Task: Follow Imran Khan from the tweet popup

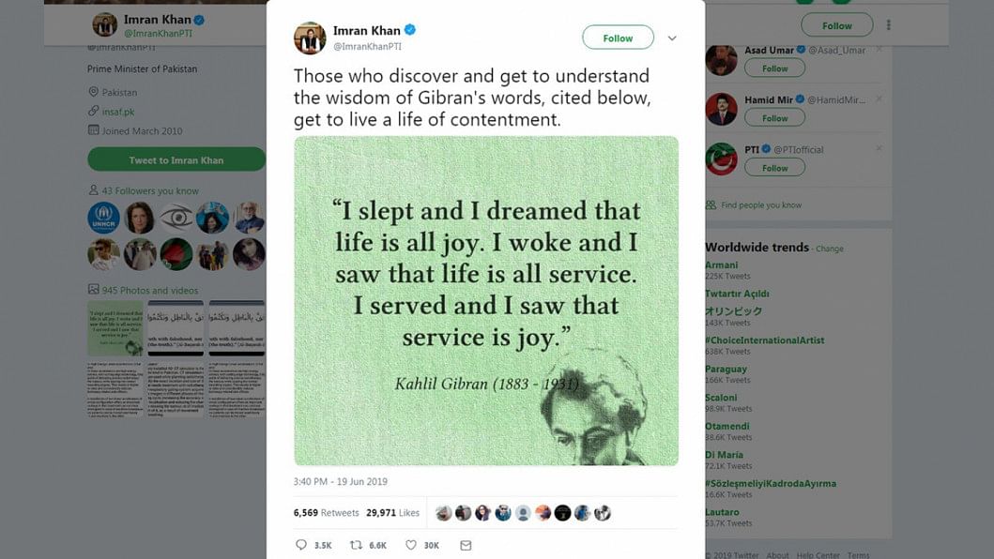Action: pos(618,38)
